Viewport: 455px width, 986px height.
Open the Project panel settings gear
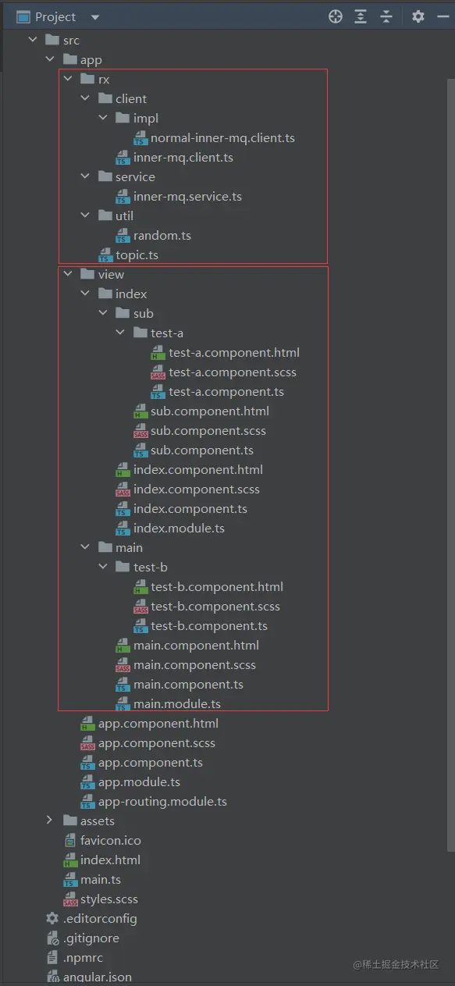(x=418, y=16)
